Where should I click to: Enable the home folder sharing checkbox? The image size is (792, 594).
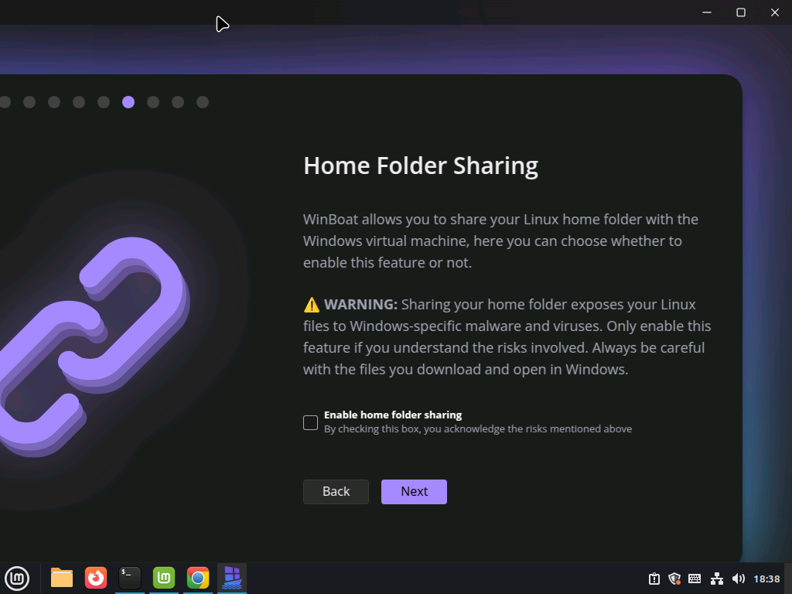310,422
